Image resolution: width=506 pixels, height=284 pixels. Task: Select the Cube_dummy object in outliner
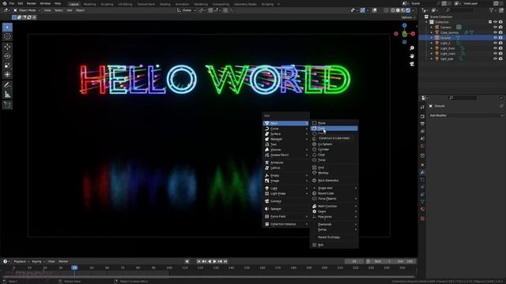coord(449,32)
